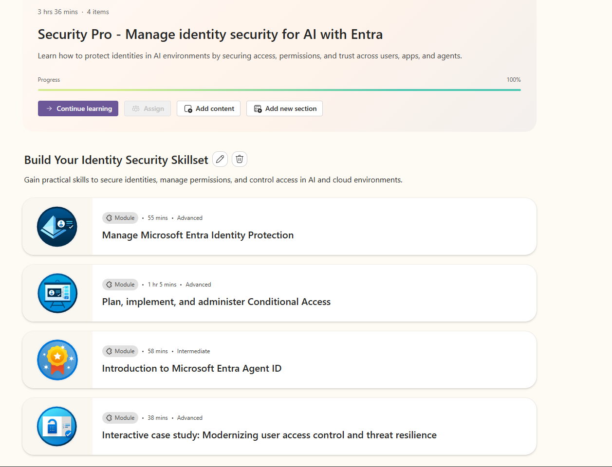Click the '4 items' count text
612x467 pixels.
[x=98, y=12]
